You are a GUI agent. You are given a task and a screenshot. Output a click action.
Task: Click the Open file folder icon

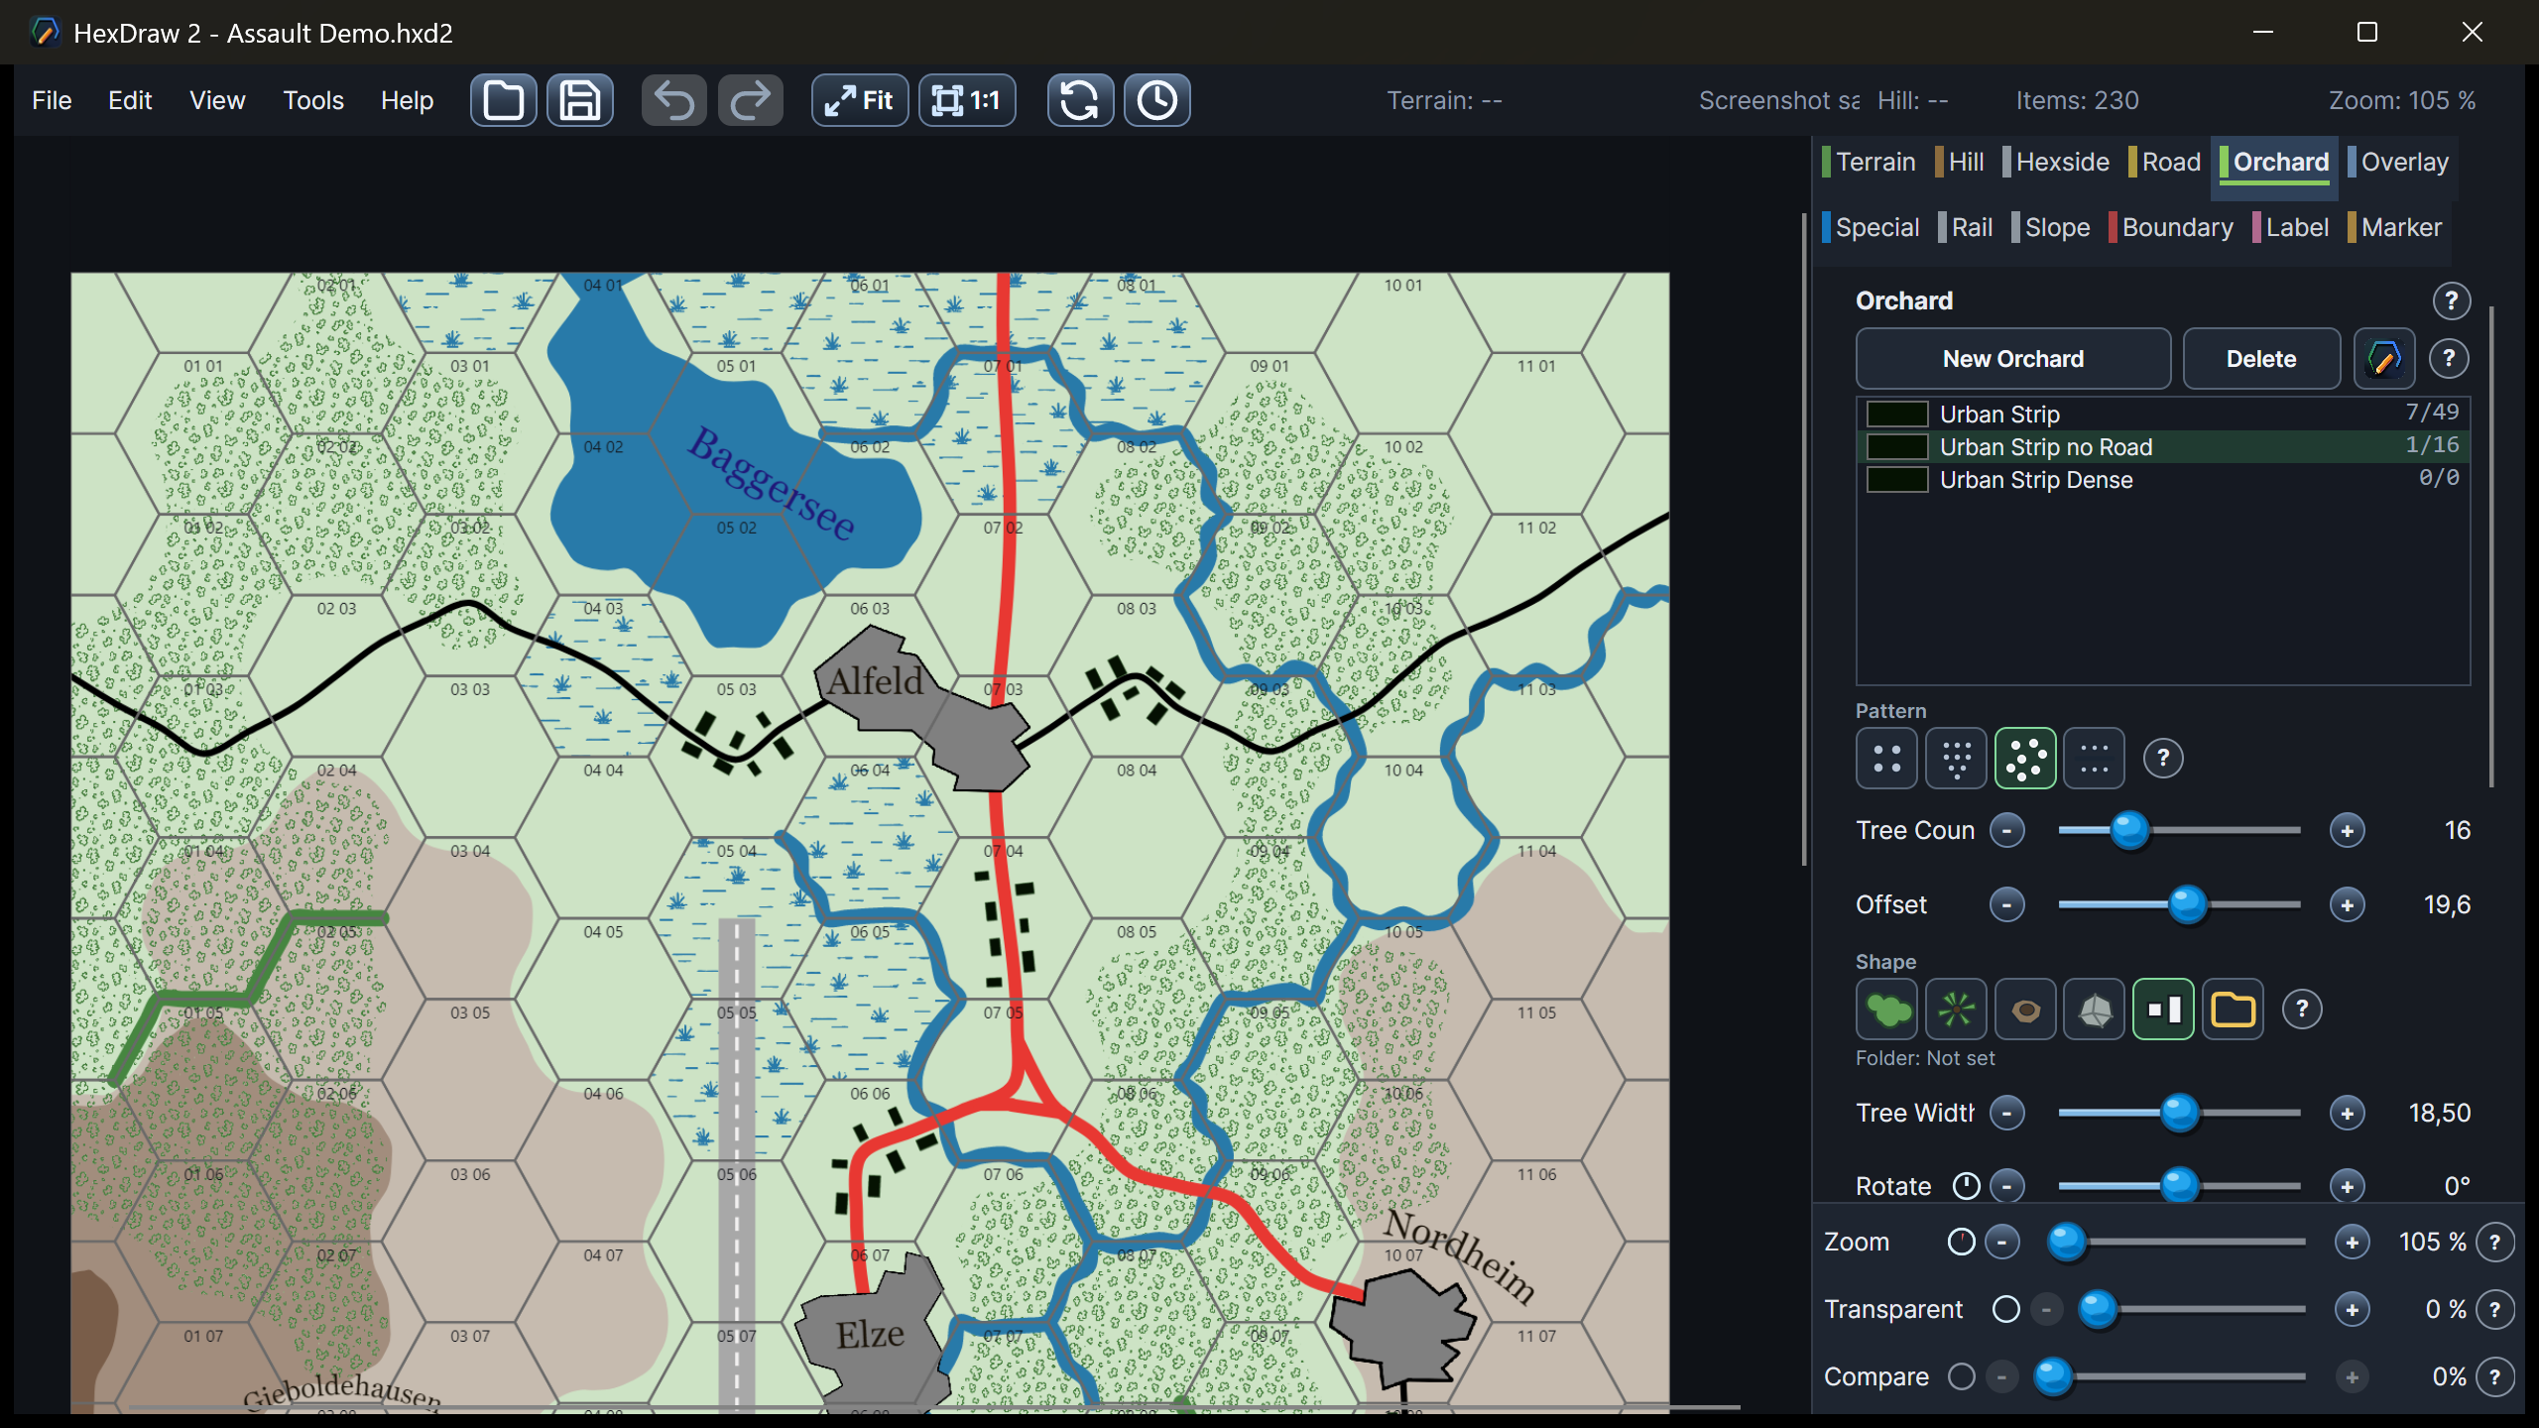click(503, 100)
